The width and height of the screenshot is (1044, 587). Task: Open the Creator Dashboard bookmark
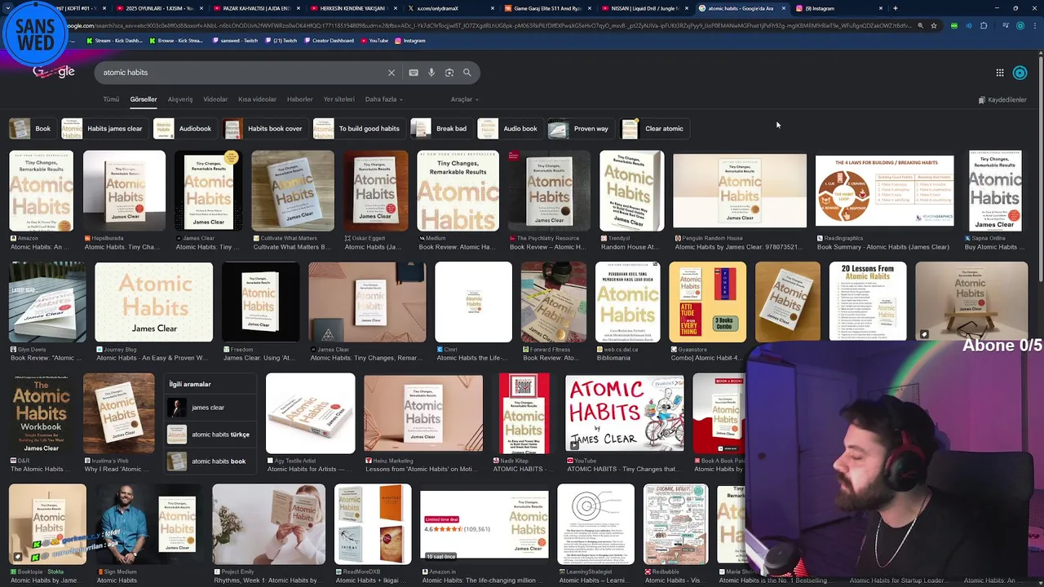coord(329,41)
